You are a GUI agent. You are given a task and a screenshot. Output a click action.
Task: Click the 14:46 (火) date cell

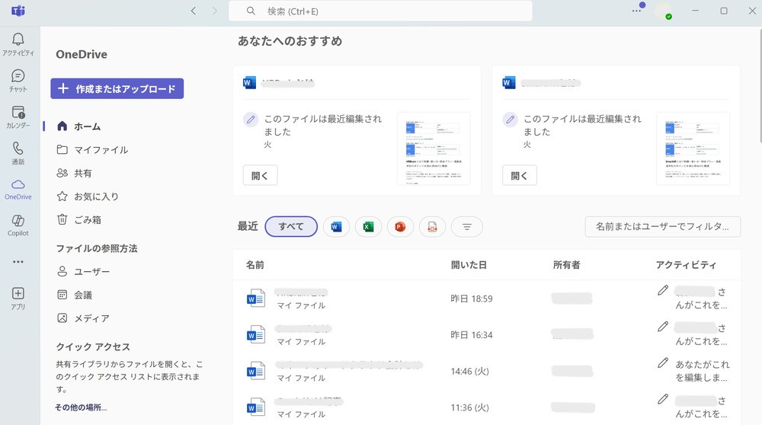(x=470, y=371)
